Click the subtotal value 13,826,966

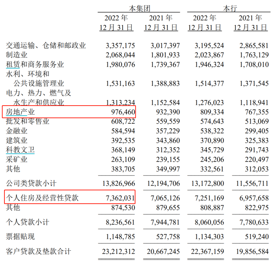click(119, 183)
